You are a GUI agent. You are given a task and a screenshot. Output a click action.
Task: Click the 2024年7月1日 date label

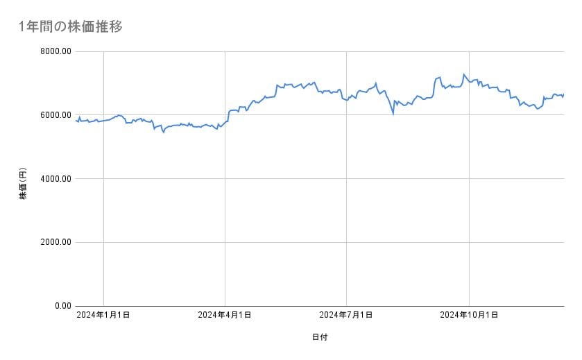click(346, 315)
